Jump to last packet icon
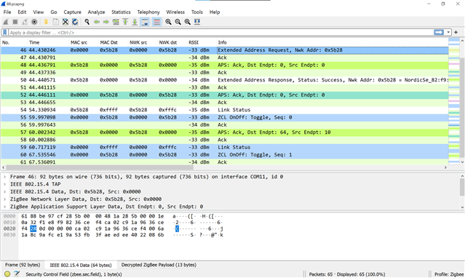This screenshot has width=465, height=278. click(x=135, y=22)
